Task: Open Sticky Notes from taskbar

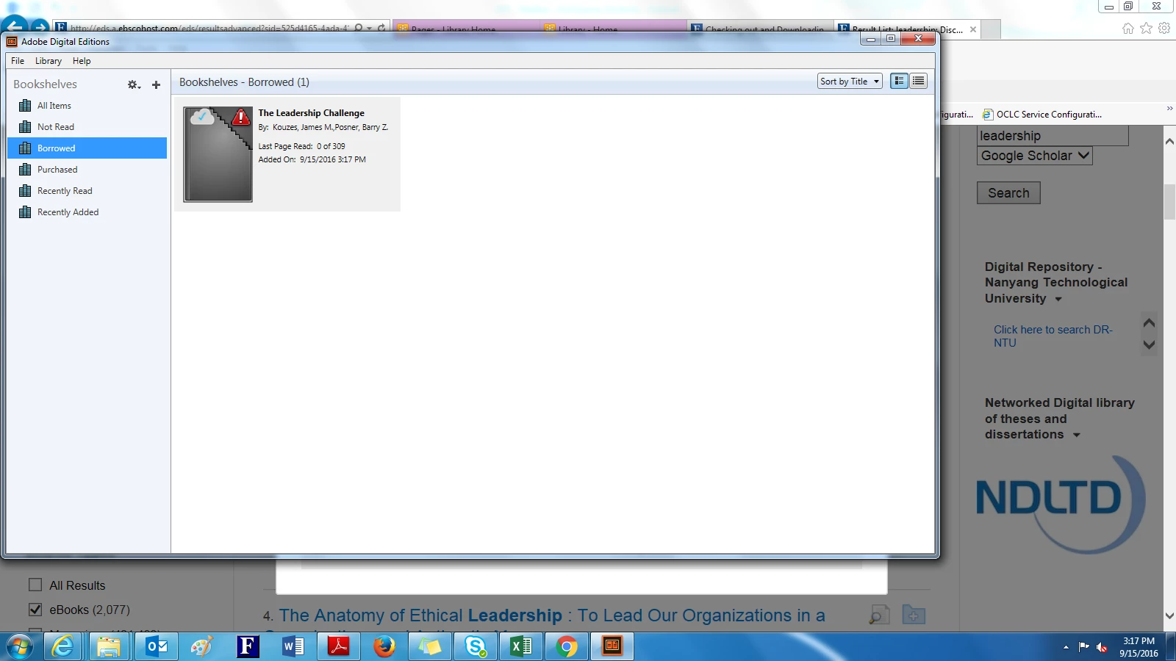Action: pos(430,647)
